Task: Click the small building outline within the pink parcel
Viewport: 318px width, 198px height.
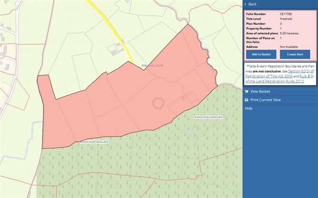Action: [188, 97]
